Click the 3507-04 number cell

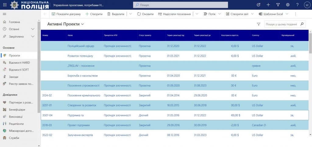click(x=47, y=115)
